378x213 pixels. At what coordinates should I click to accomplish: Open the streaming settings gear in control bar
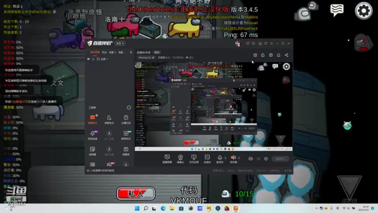click(266, 159)
